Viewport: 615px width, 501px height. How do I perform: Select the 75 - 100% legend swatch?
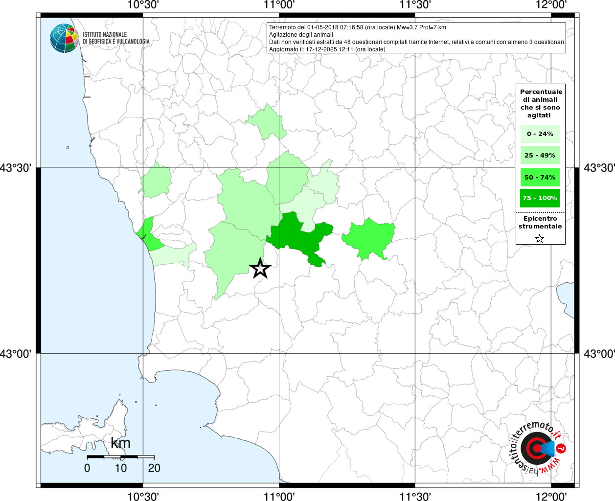point(540,198)
